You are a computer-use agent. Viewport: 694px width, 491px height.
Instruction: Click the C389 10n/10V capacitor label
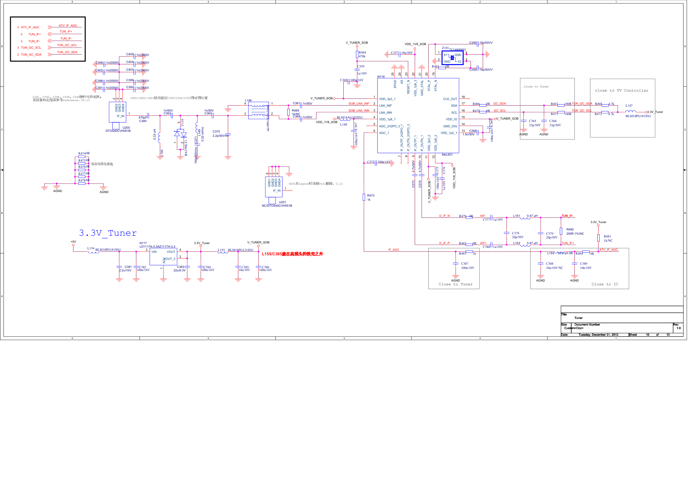click(586, 266)
